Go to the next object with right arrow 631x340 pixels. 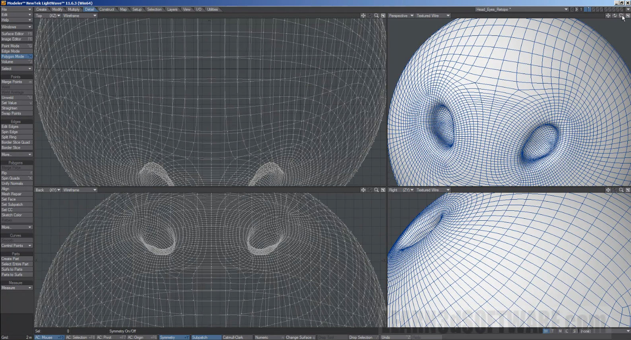click(577, 10)
